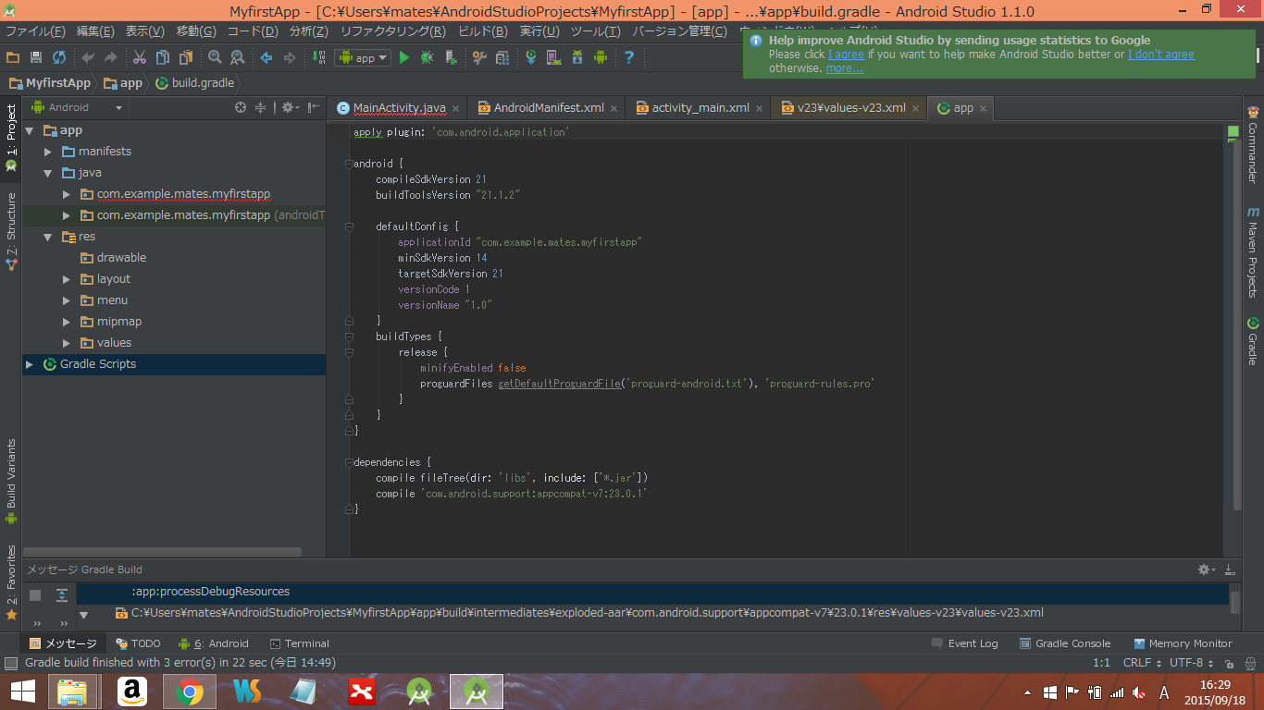Click the 'more...' link in notification
1264x710 pixels.
coord(845,68)
